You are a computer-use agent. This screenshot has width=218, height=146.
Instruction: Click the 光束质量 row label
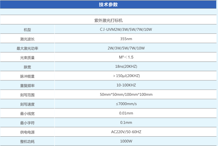[27, 58]
